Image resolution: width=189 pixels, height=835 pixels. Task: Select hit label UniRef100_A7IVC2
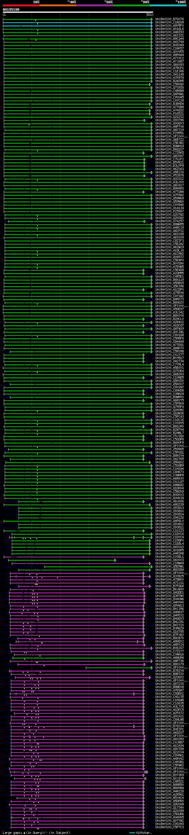coord(170,58)
